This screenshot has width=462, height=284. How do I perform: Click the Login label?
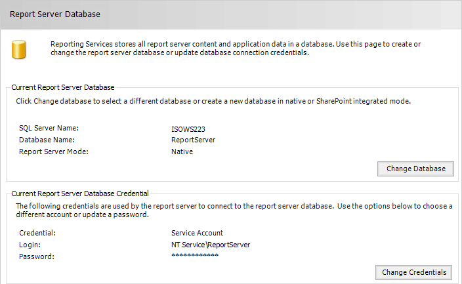click(30, 245)
